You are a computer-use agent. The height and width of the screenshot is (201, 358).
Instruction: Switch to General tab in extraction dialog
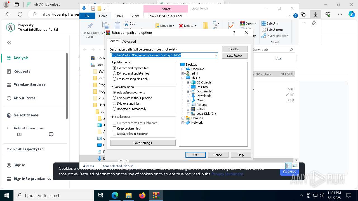[x=114, y=41]
